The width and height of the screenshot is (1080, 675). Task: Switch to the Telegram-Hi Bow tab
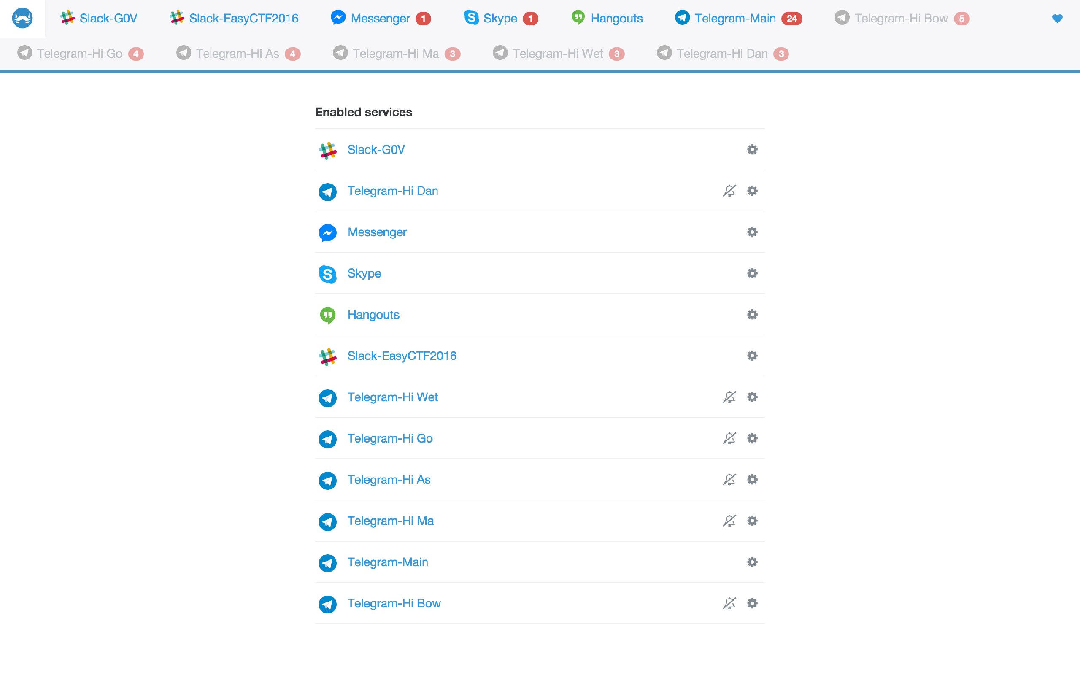coord(902,18)
